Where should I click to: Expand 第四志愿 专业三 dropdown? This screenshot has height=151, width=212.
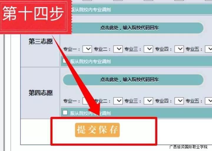click(148, 101)
